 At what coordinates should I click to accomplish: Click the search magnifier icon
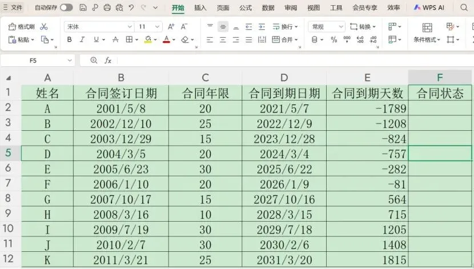pyautogui.click(x=464, y=7)
